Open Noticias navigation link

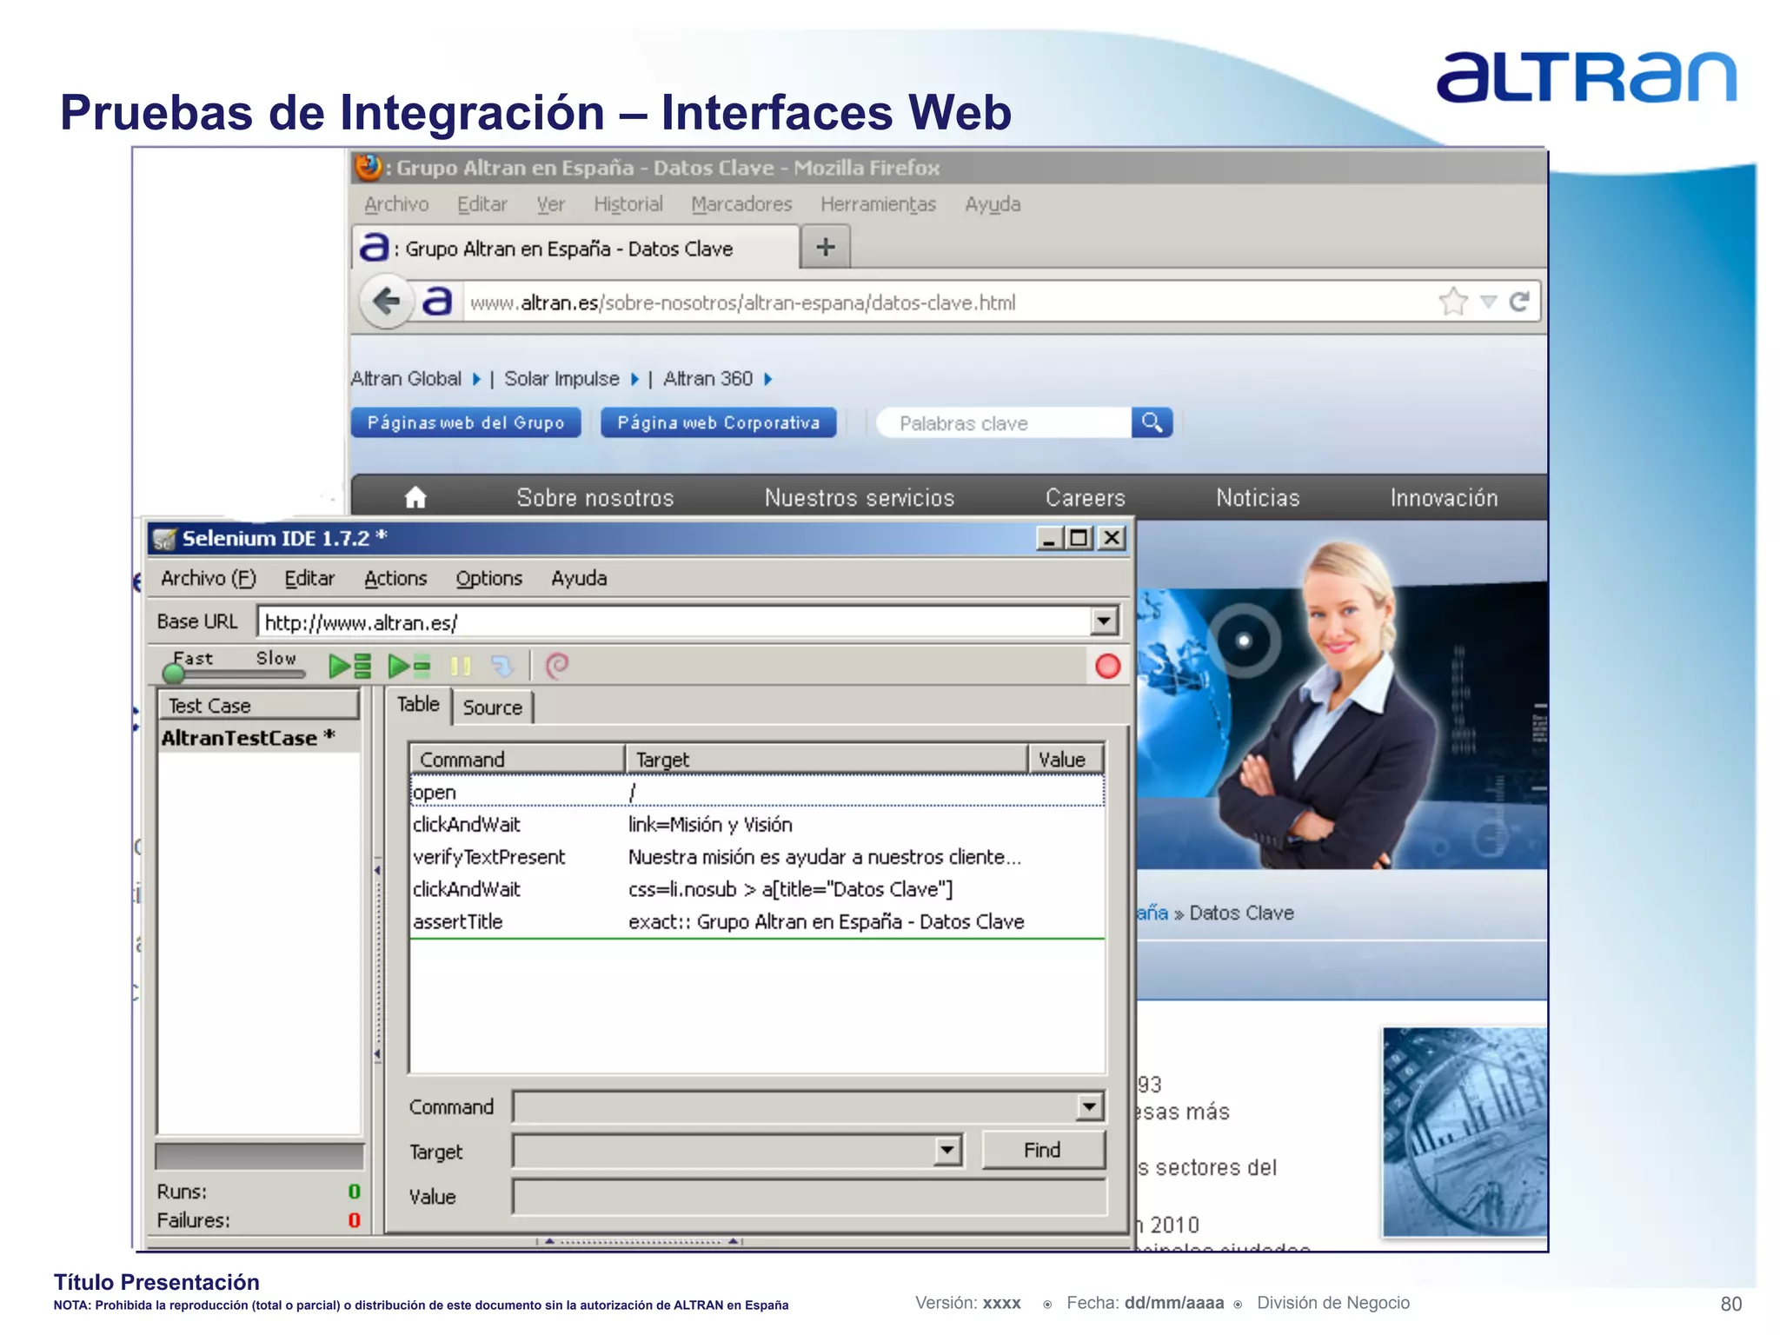click(1258, 497)
